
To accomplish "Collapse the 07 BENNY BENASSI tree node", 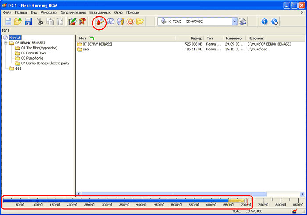I will point(5,43).
